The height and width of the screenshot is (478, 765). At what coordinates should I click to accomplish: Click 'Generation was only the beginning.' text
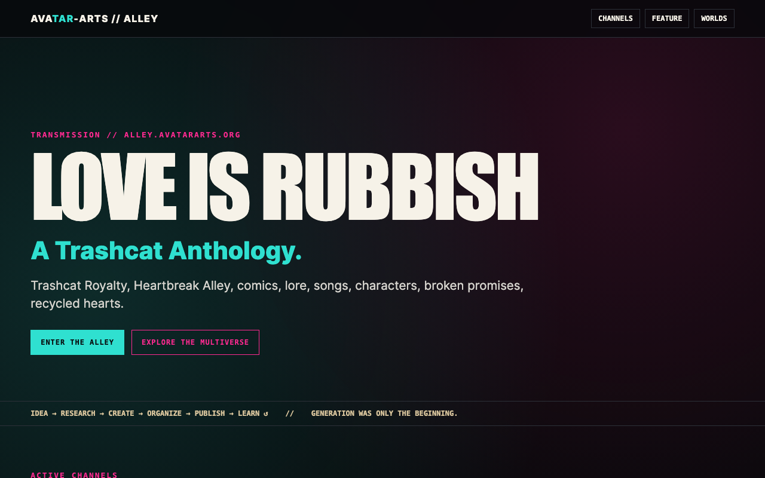(384, 413)
